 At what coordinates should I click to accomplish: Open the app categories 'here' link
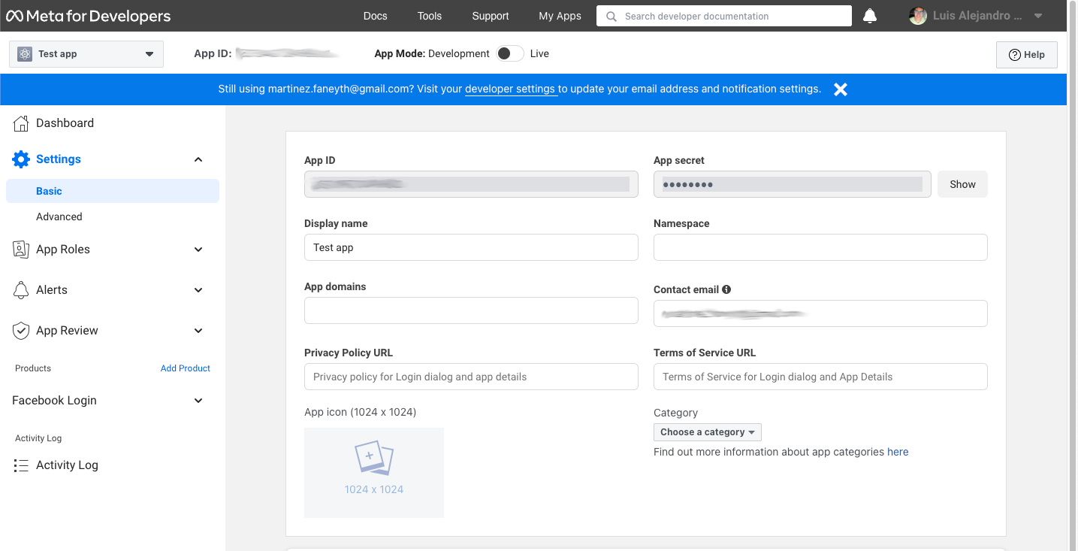coord(898,452)
